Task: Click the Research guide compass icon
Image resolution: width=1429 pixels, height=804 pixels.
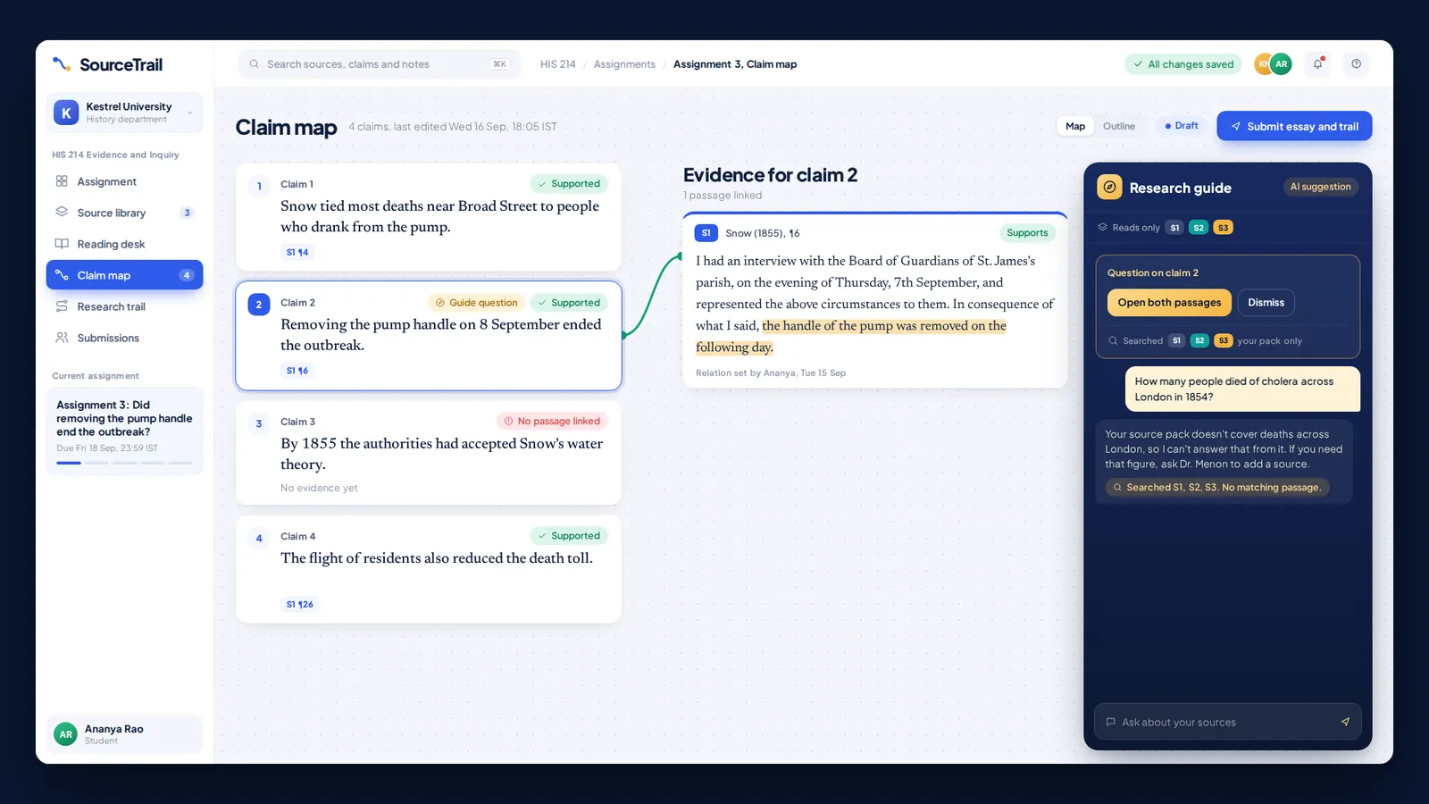Action: point(1109,187)
